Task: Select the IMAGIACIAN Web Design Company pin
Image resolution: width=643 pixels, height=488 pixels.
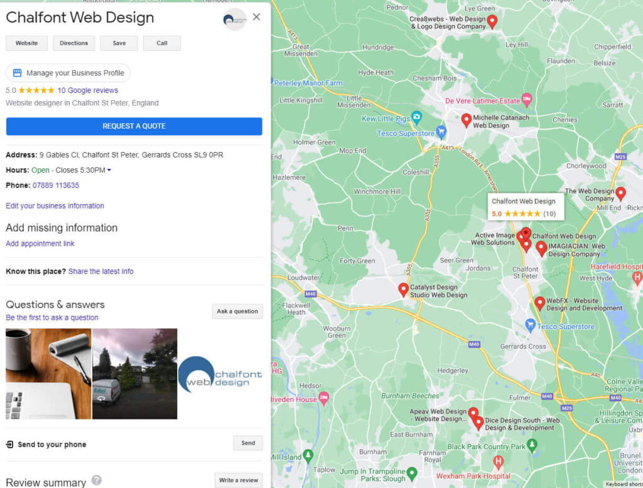Action: 541,248
